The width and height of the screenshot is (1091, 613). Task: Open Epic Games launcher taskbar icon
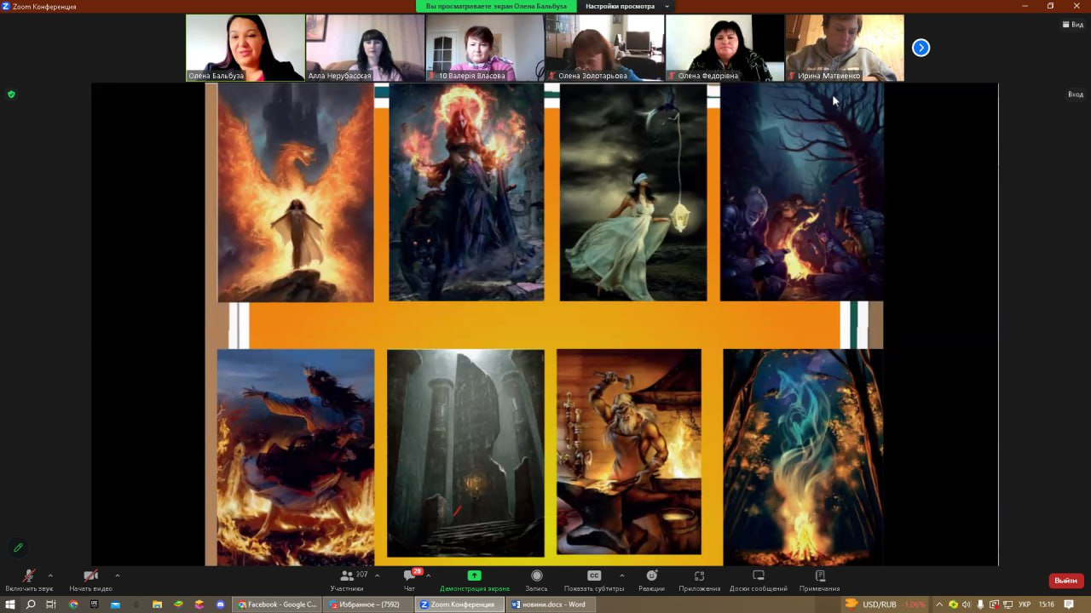coord(94,604)
